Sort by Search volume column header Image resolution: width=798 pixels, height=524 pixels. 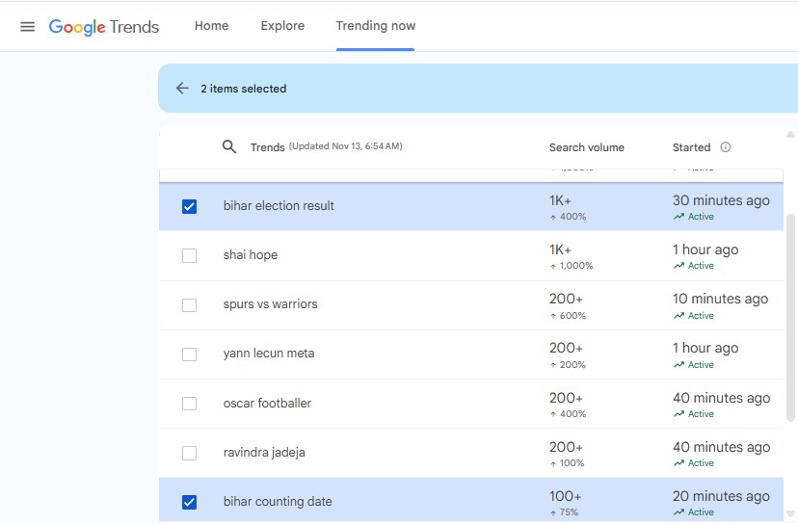coord(586,147)
